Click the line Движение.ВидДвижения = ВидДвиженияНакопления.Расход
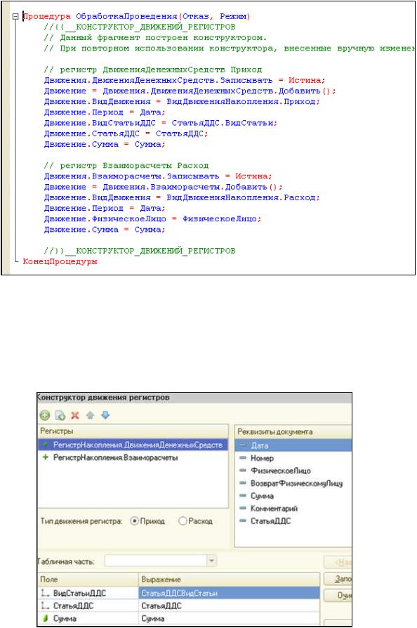Image resolution: width=417 pixels, height=628 pixels. point(182,197)
